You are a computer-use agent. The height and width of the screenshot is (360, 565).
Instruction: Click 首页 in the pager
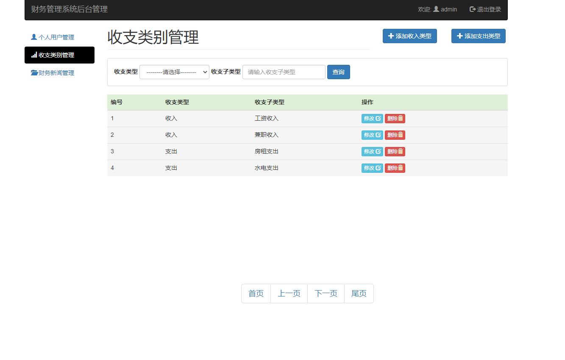click(x=256, y=293)
